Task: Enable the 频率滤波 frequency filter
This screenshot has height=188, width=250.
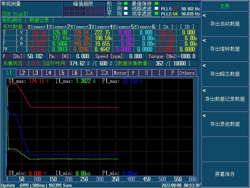Action: point(157,14)
